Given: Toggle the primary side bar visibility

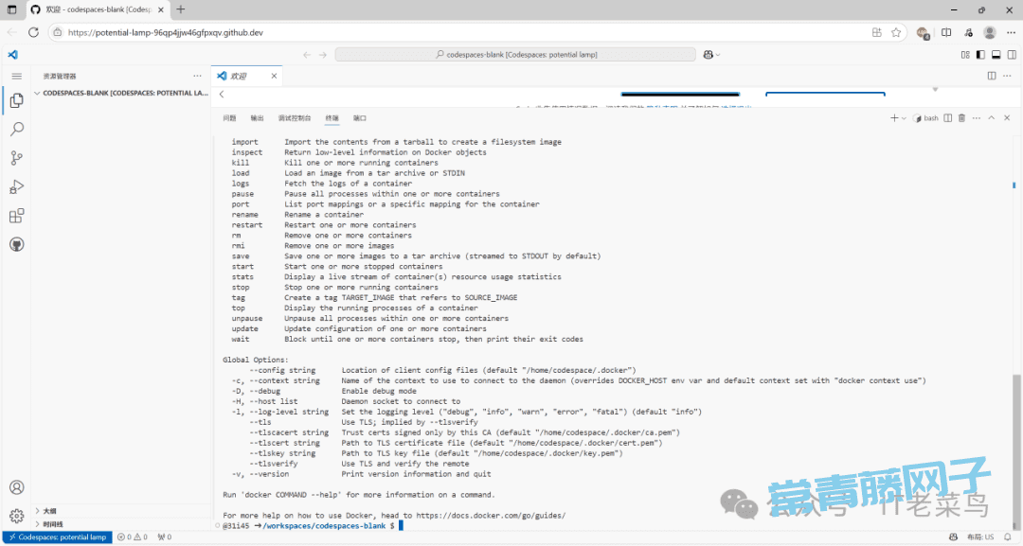Looking at the screenshot, I should [980, 55].
